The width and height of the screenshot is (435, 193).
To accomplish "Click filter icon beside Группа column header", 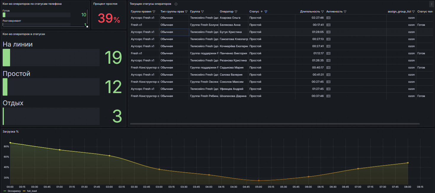I will tap(202, 12).
